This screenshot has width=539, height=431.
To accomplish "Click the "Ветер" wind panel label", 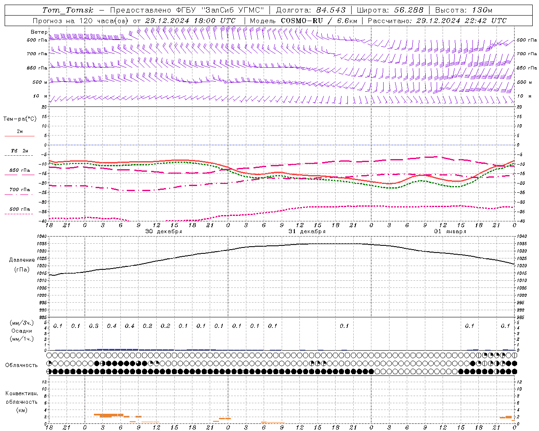I will point(39,32).
